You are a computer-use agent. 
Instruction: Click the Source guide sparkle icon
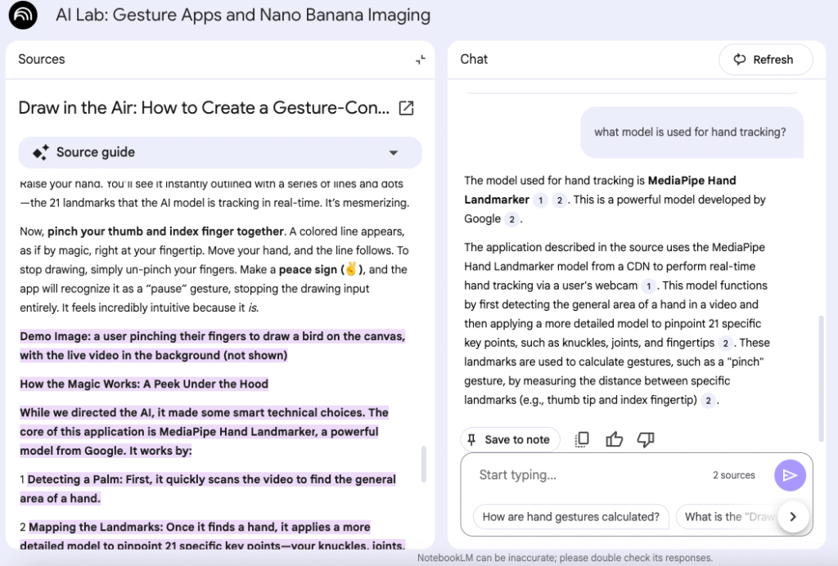click(41, 152)
